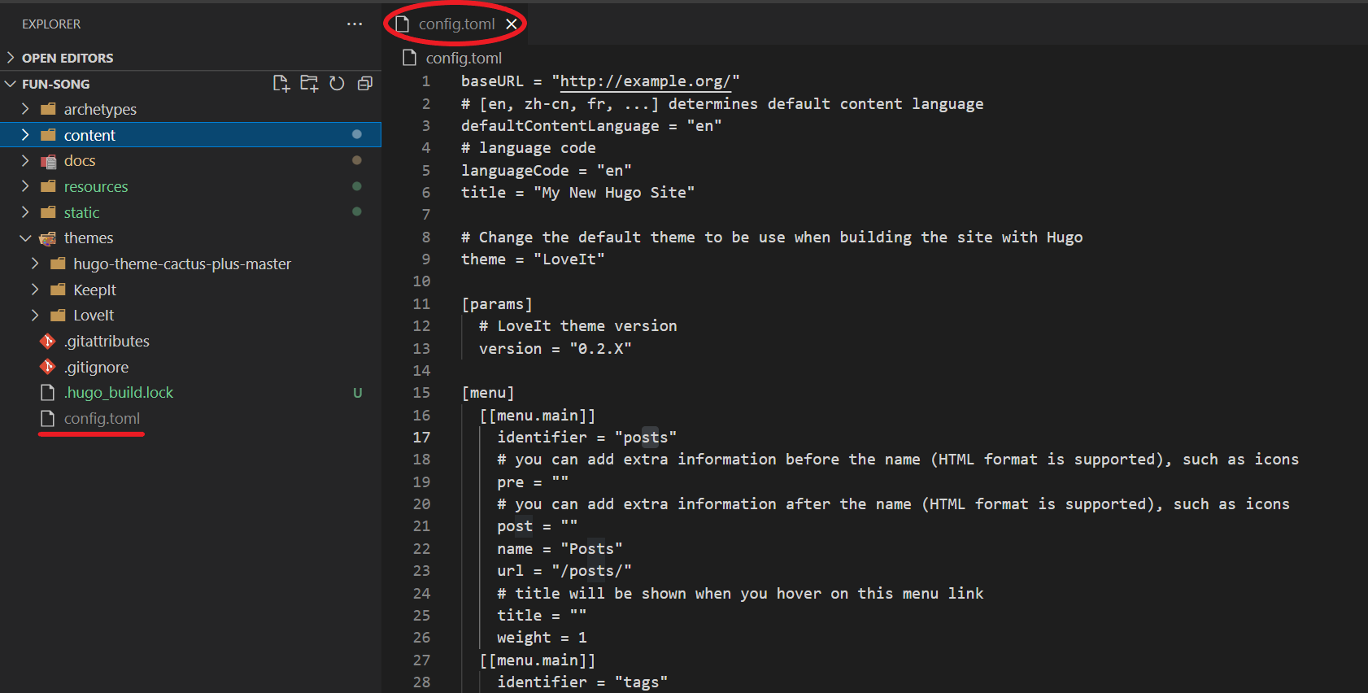This screenshot has width=1368, height=693.
Task: Close the config.toml editor tab
Action: pyautogui.click(x=512, y=24)
